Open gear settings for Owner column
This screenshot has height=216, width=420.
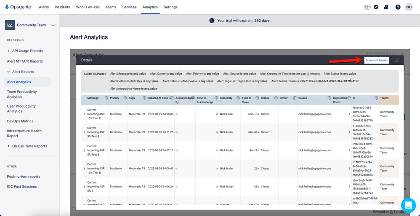click(x=295, y=98)
